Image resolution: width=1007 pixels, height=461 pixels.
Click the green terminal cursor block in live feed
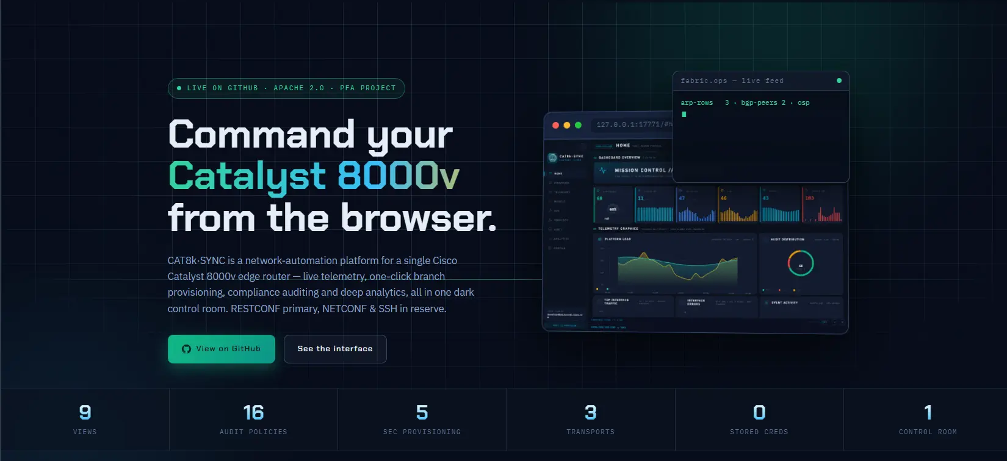(684, 114)
